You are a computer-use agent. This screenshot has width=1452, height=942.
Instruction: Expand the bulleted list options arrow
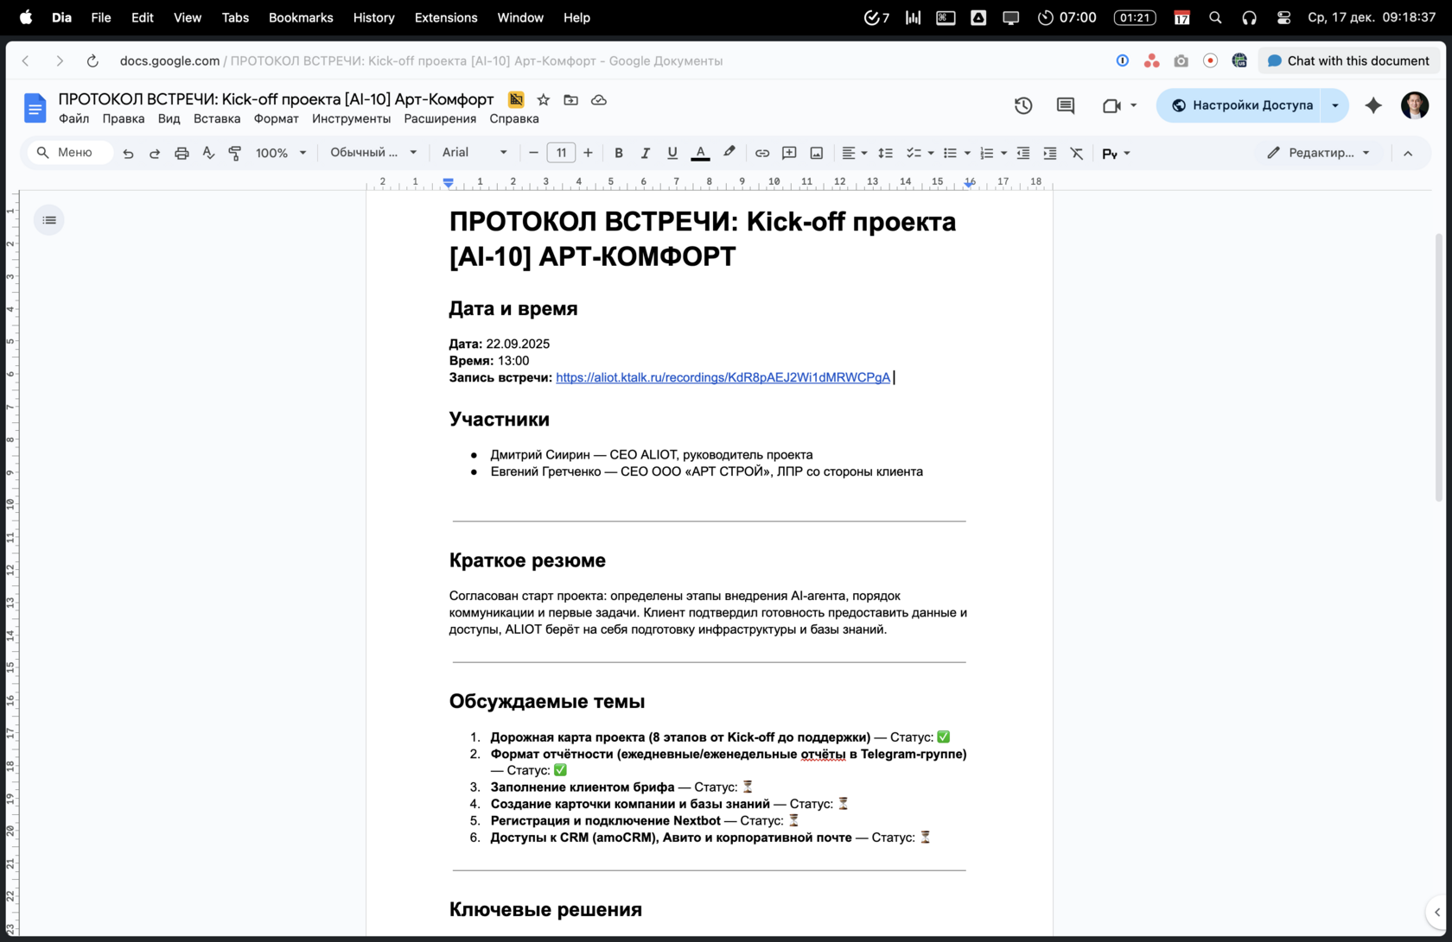[x=967, y=153]
